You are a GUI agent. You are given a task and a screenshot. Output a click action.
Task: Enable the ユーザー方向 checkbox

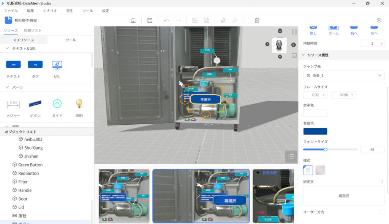(382, 212)
